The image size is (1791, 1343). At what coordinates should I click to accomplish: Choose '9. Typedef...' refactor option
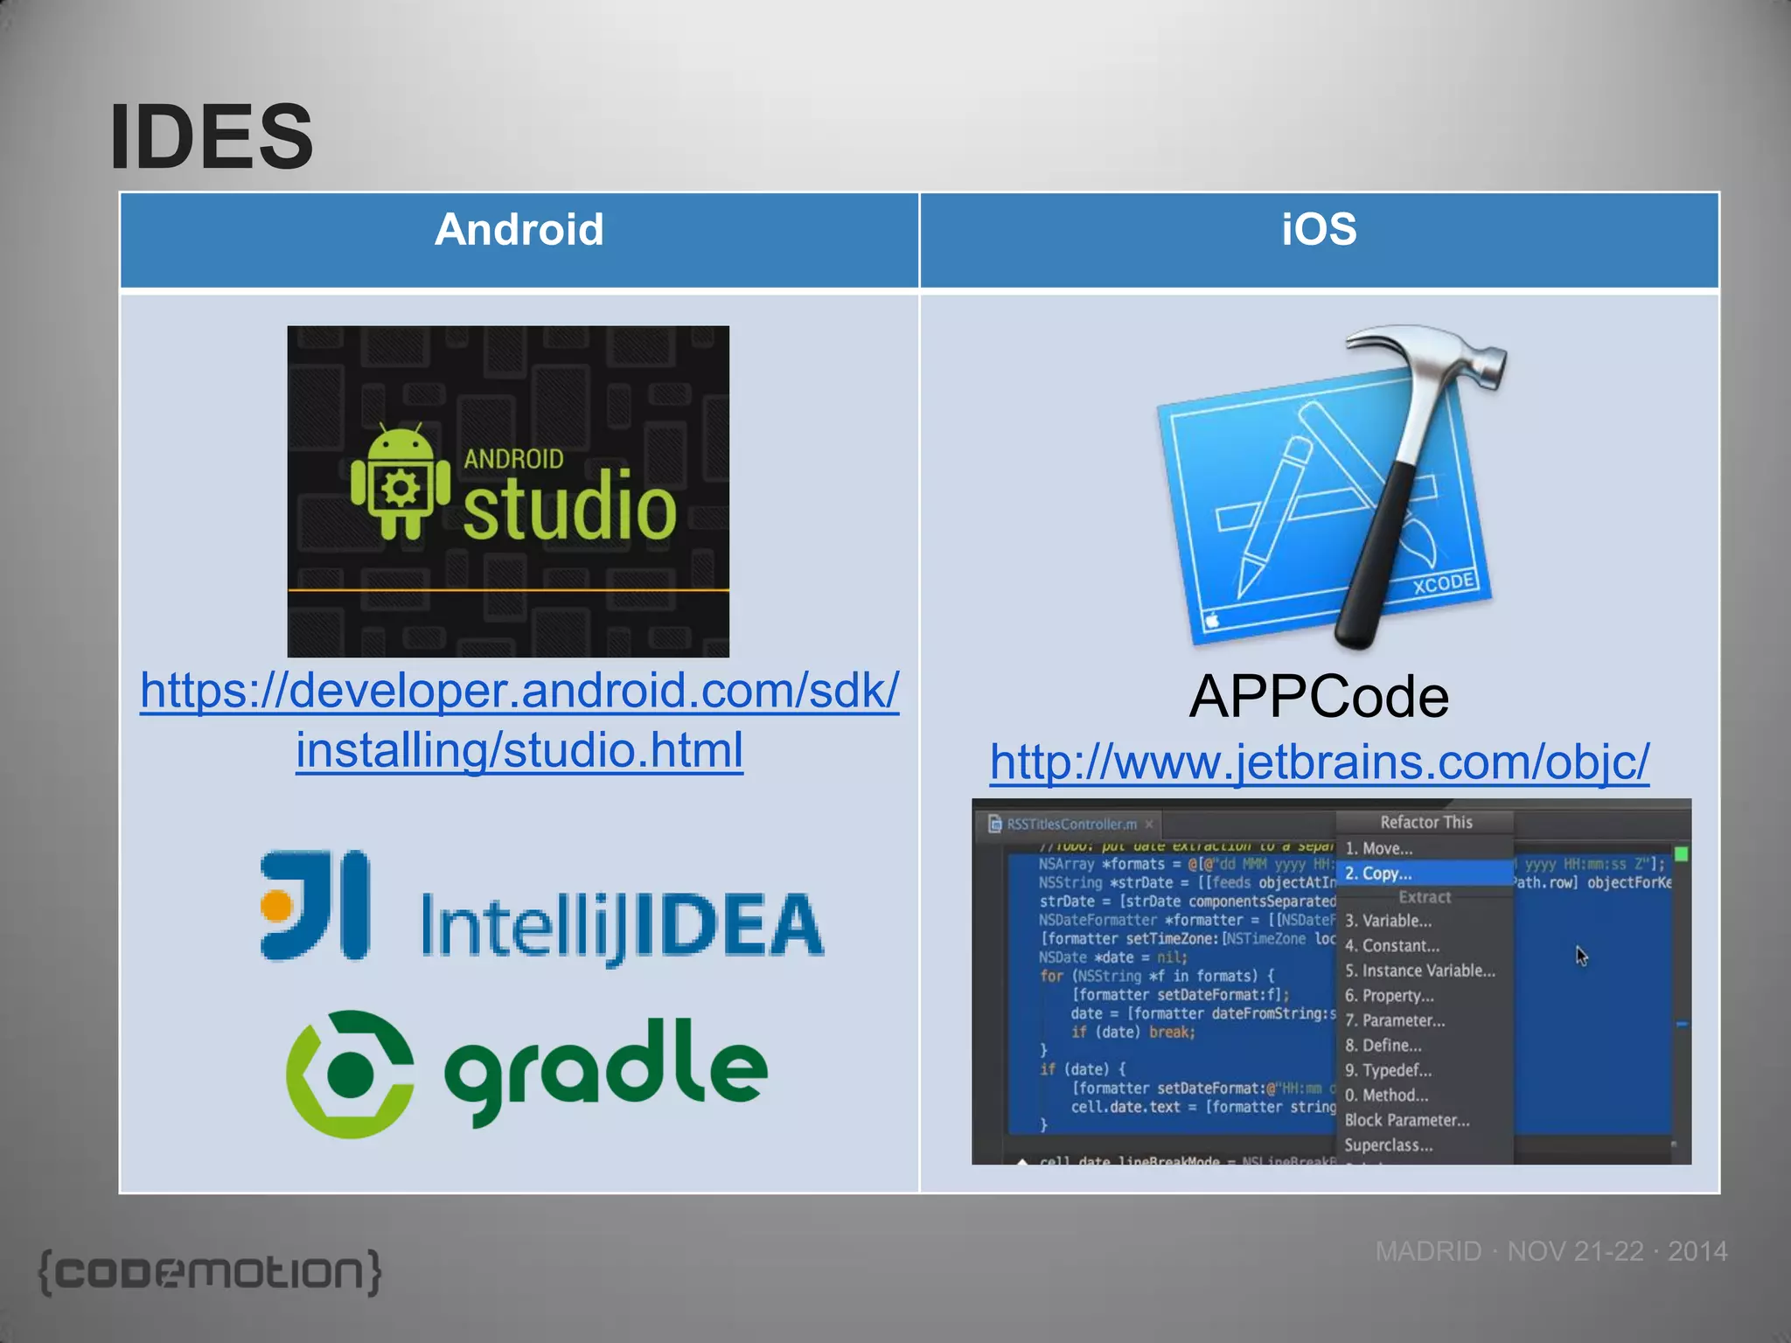click(x=1425, y=1070)
